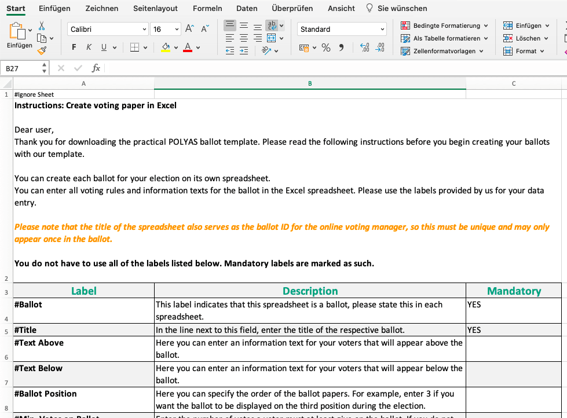
Task: Click the percent style icon
Action: click(x=326, y=47)
